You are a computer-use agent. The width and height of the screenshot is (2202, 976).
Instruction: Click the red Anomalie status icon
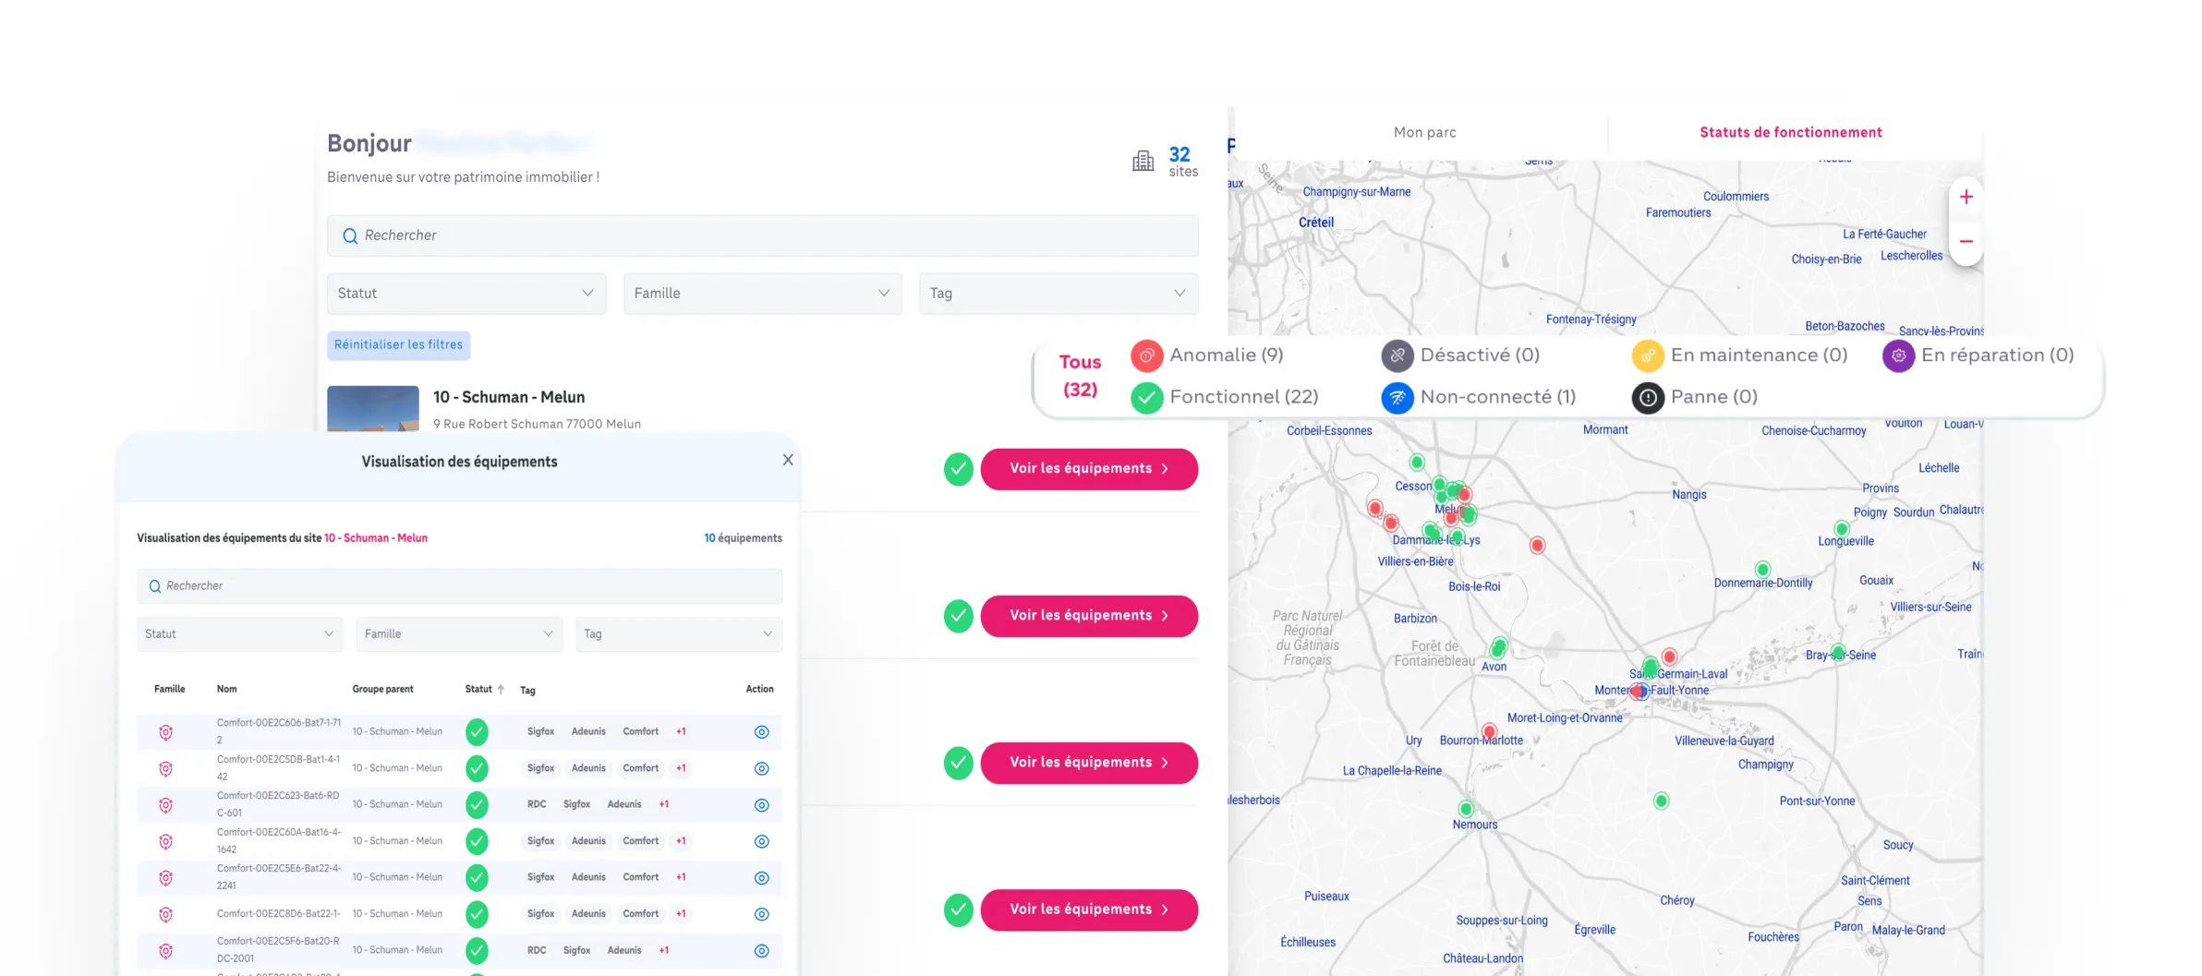1146,356
